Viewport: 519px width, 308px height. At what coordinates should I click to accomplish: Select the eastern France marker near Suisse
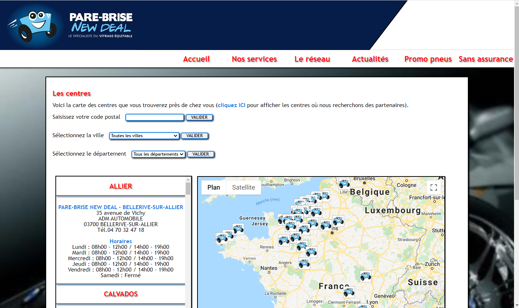[x=366, y=276]
